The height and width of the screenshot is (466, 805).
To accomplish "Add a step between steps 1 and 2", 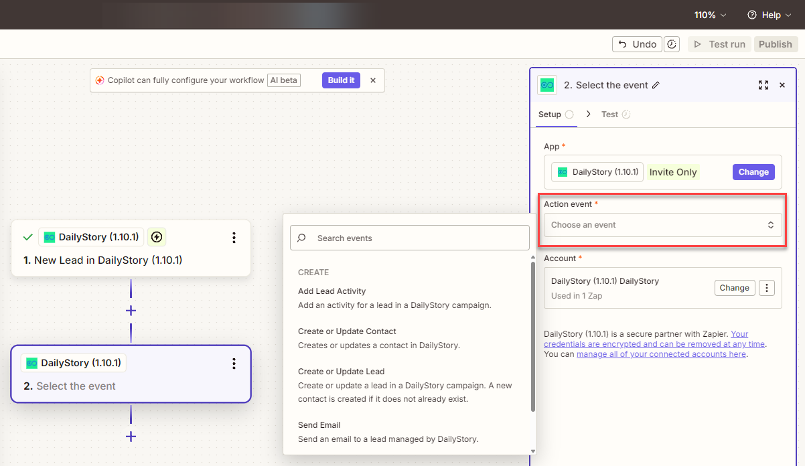I will [131, 311].
